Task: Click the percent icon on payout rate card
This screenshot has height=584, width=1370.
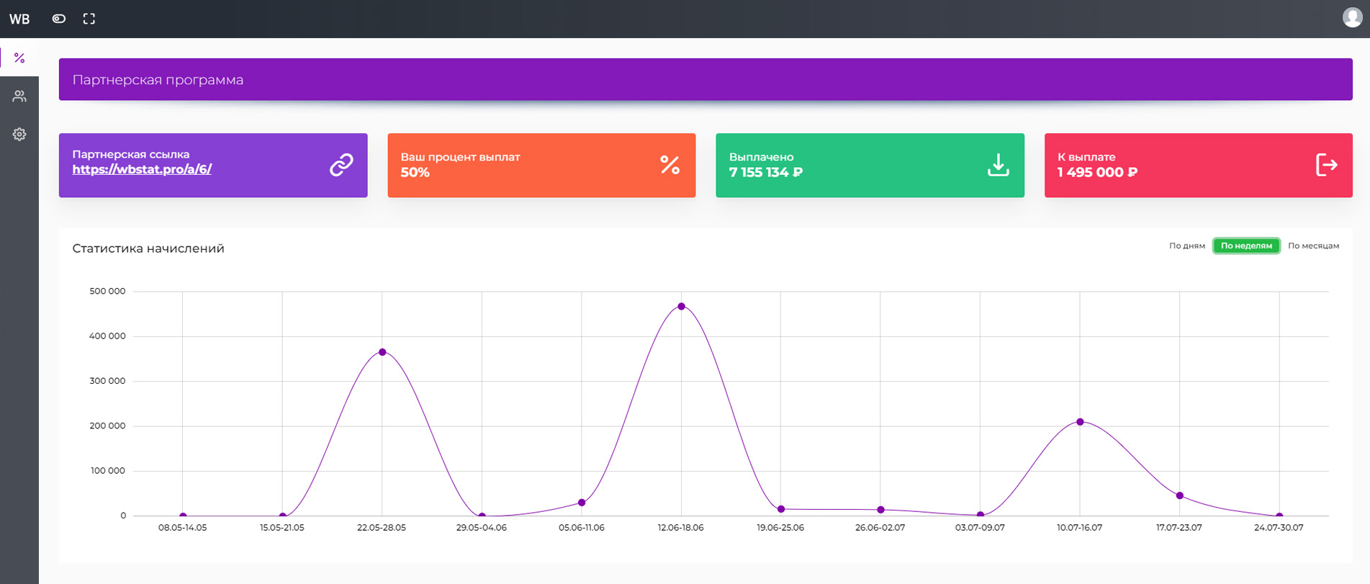Action: [x=670, y=165]
